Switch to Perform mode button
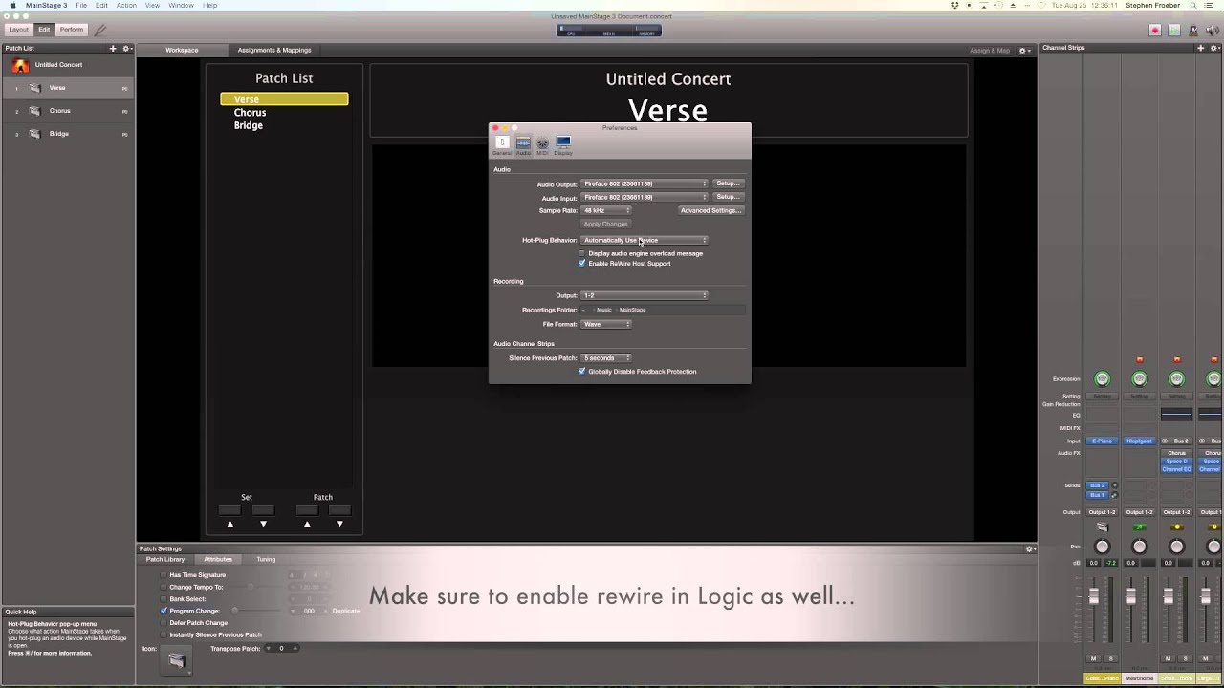The width and height of the screenshot is (1224, 688). pos(72,30)
